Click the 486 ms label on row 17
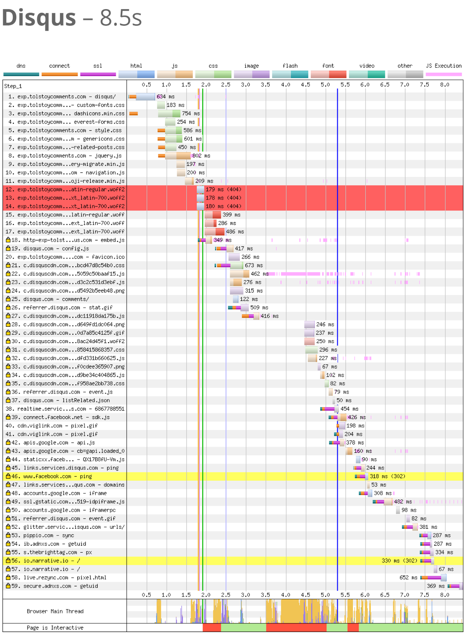 click(x=235, y=232)
